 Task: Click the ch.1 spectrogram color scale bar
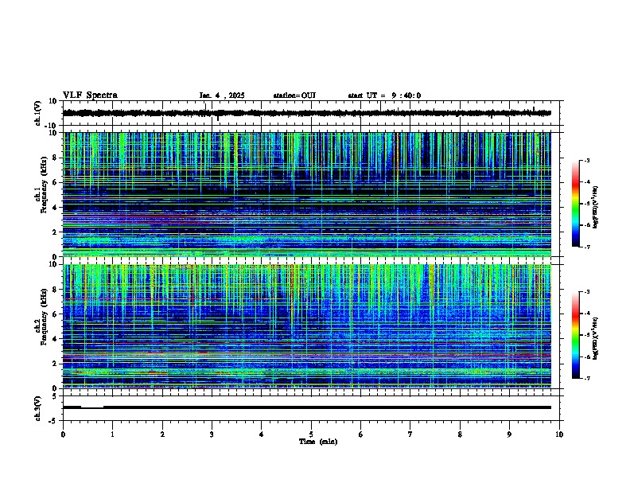tap(576, 204)
